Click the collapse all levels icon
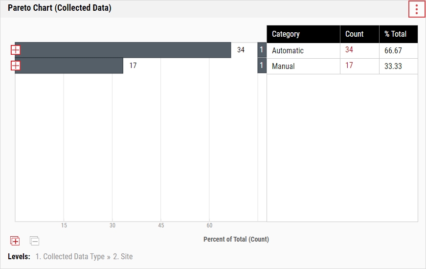The height and width of the screenshot is (269, 426). 34,241
